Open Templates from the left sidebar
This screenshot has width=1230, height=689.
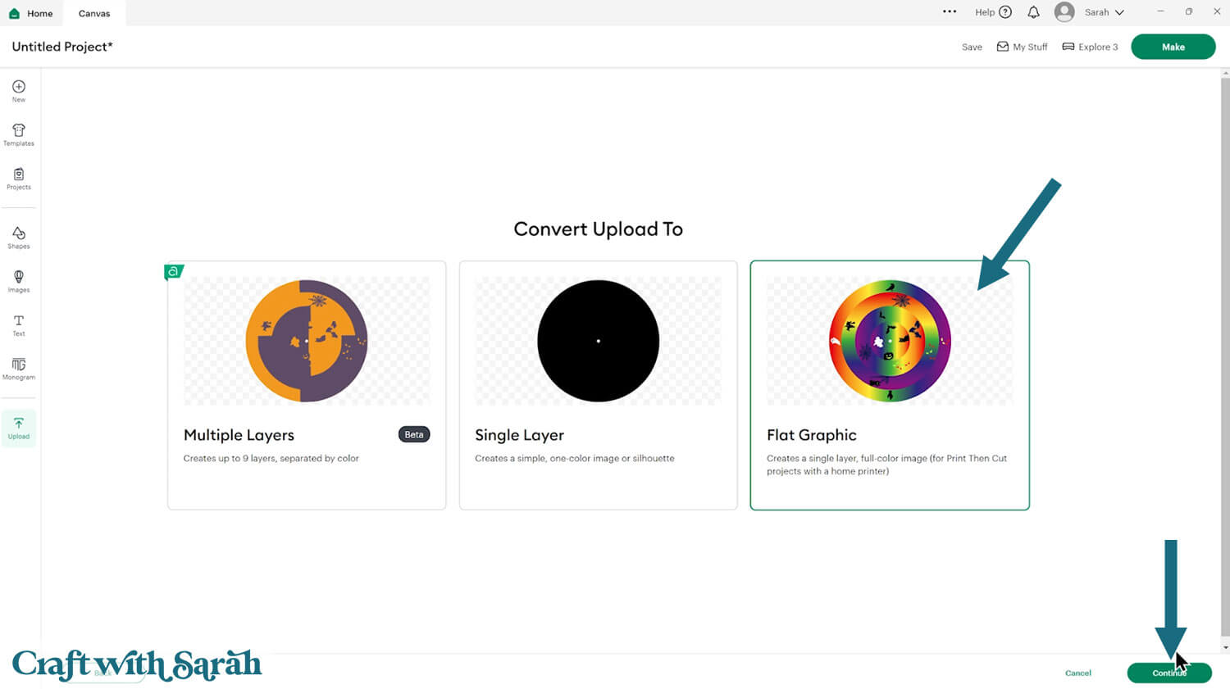tap(19, 134)
